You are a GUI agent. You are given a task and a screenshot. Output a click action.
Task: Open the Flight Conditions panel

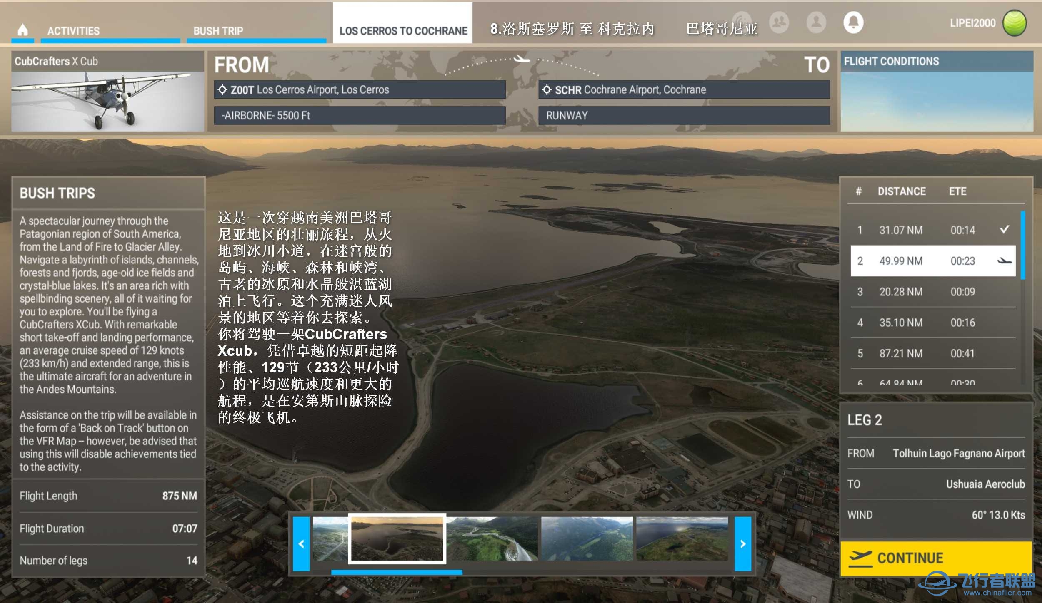[x=937, y=91]
